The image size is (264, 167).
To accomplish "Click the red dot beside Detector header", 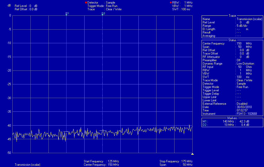I will (86, 3).
